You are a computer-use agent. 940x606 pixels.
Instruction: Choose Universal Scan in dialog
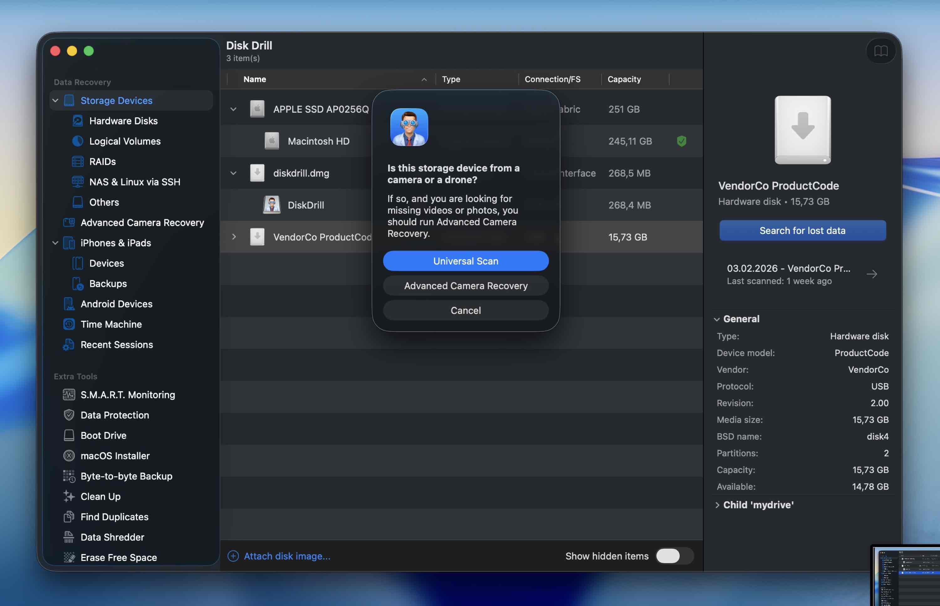click(465, 261)
